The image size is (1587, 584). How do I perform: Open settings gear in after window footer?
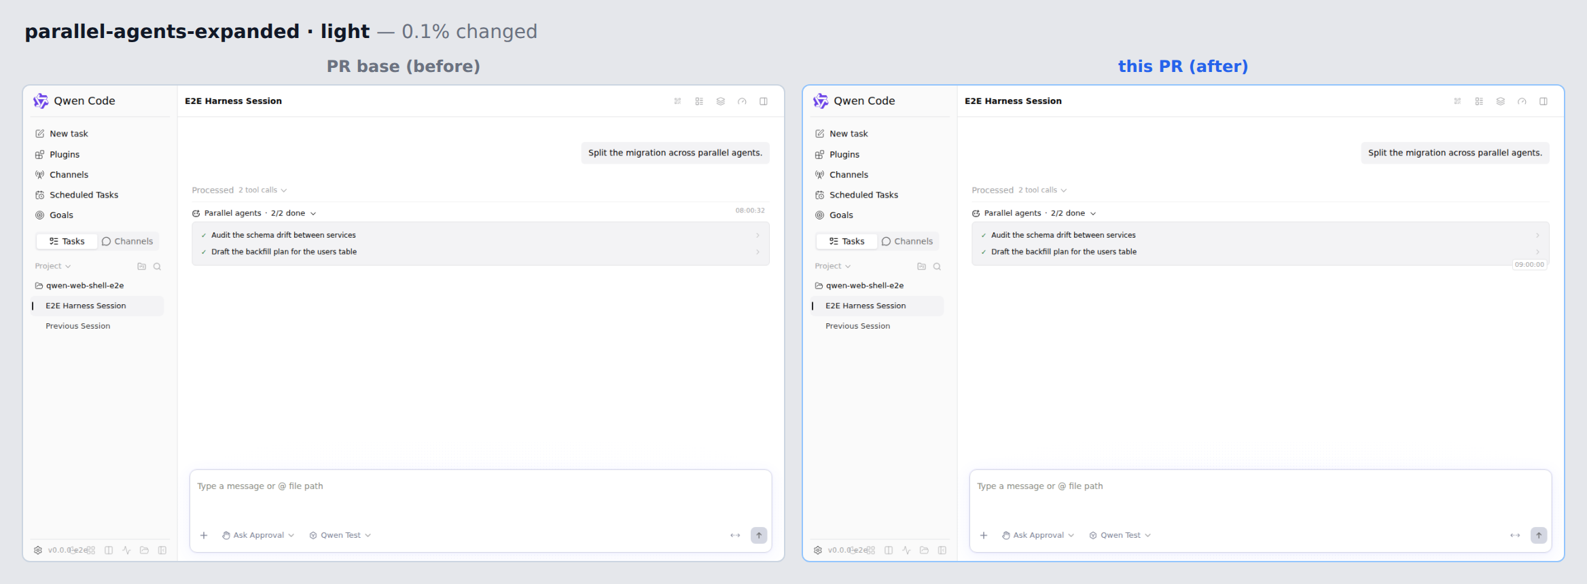click(x=818, y=550)
